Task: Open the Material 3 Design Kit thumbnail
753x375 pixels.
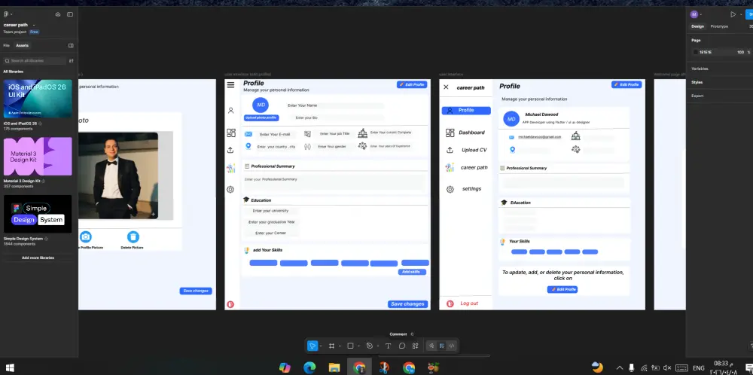Action: pos(38,157)
